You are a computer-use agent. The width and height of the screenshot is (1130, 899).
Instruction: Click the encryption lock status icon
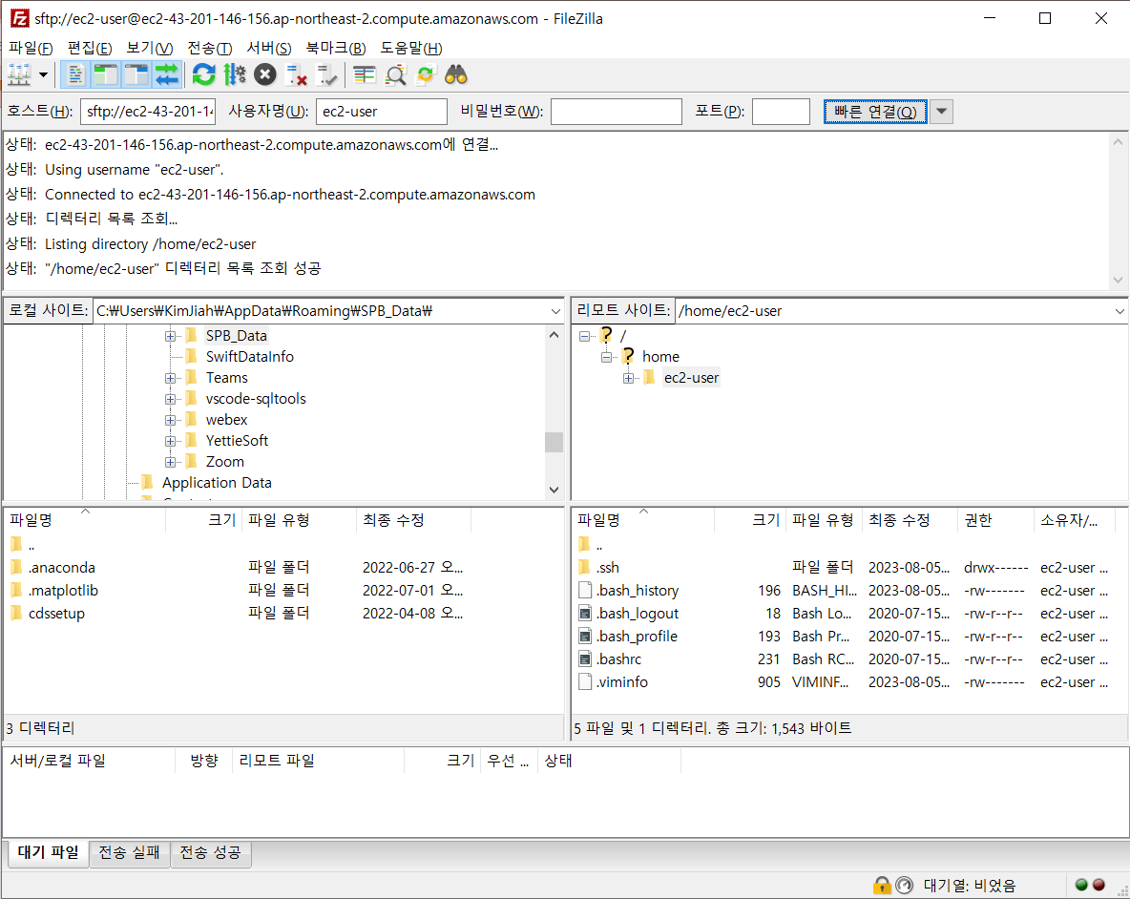881,886
